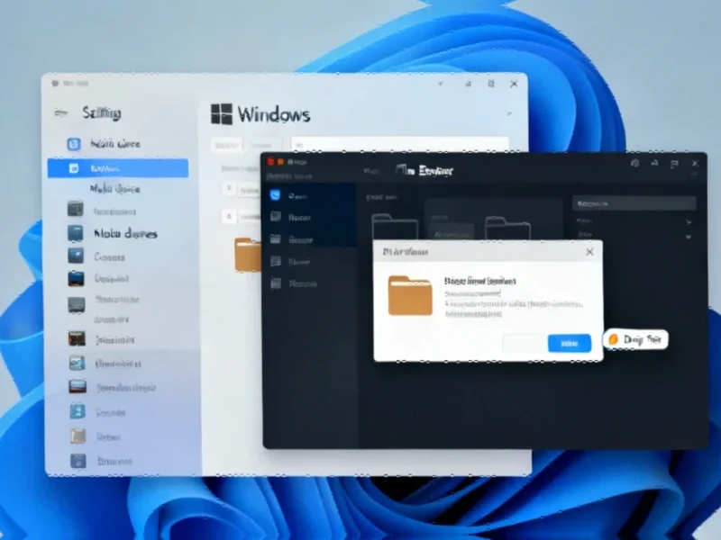This screenshot has width=721, height=540.
Task: Open the last folder item in dark sidebar
Action: point(276,283)
